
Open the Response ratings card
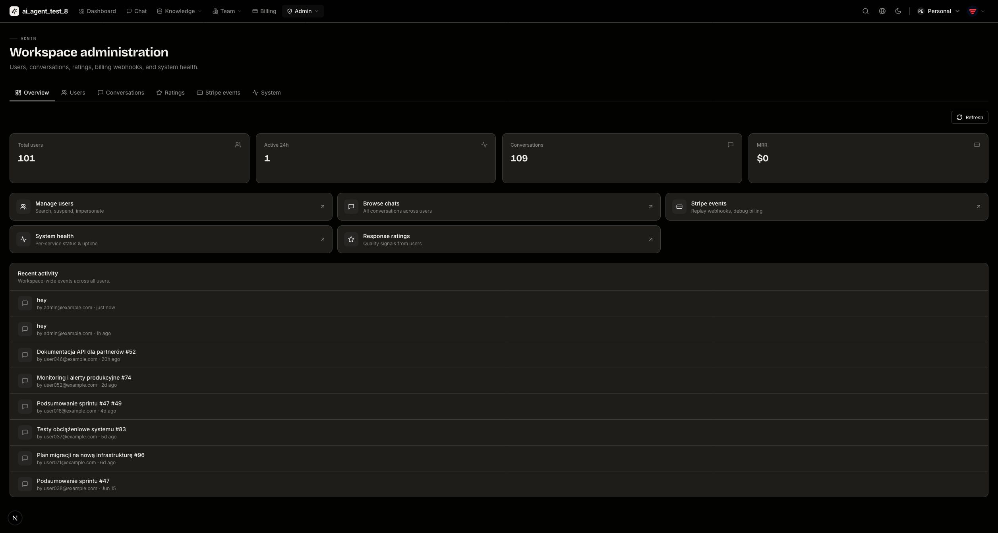pyautogui.click(x=499, y=239)
